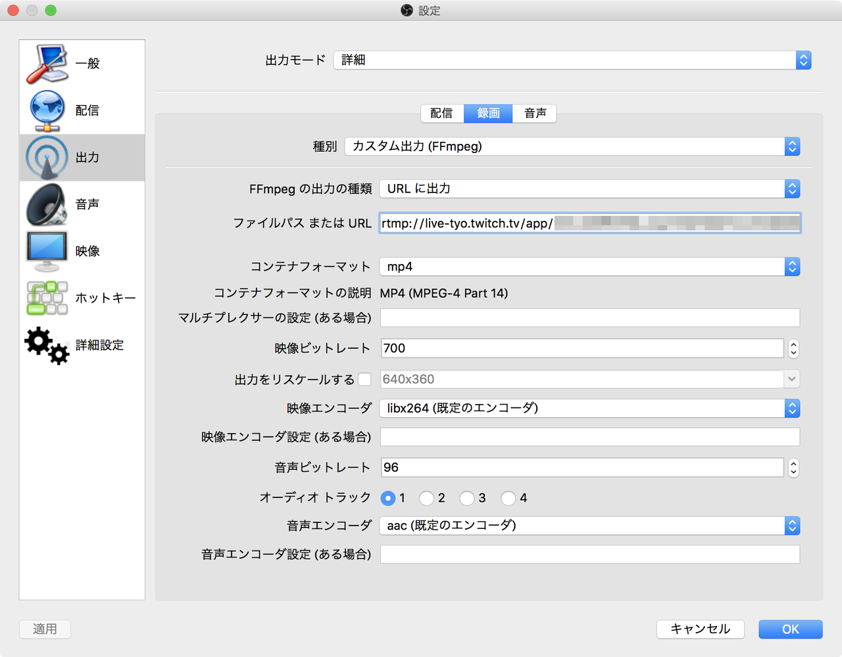Click the 適用 (Apply) button
The width and height of the screenshot is (842, 657).
pos(45,629)
